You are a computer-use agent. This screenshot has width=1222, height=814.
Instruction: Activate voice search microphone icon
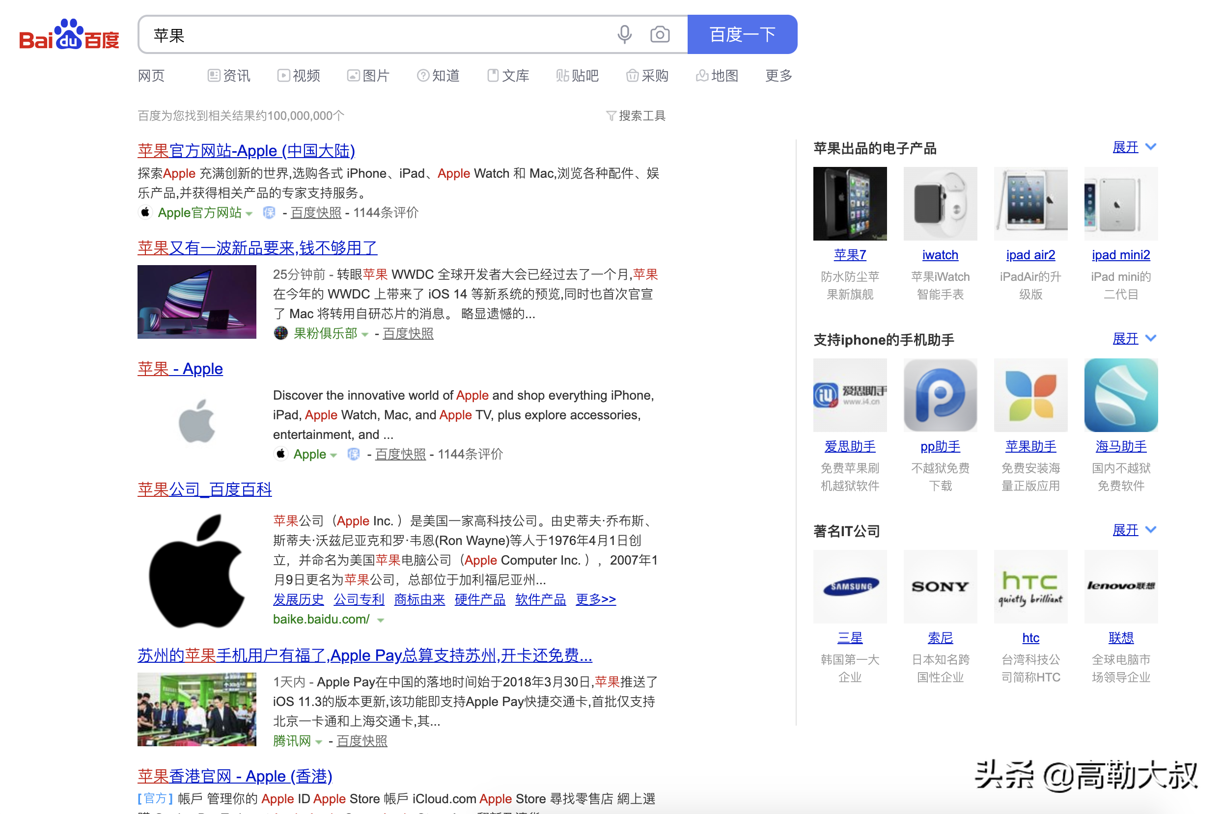624,35
